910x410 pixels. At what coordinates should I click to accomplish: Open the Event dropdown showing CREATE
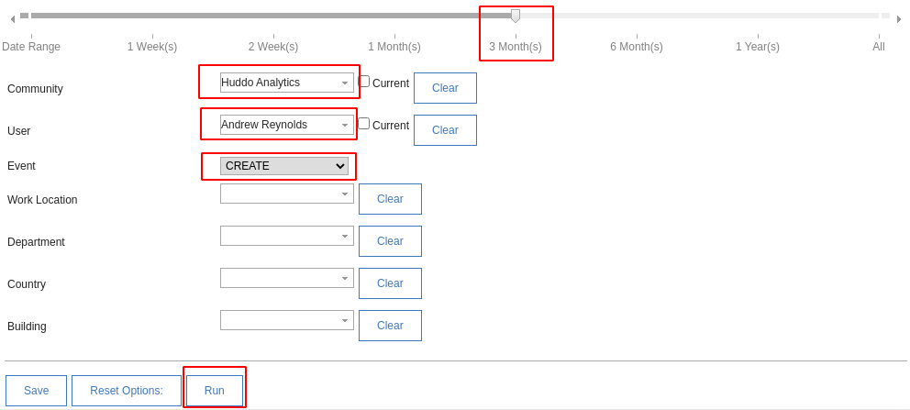point(284,166)
